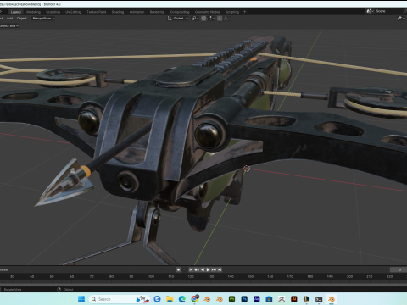The width and height of the screenshot is (407, 305).
Task: Click frame 200 on the timeline ruler
Action: pyautogui.click(x=349, y=276)
